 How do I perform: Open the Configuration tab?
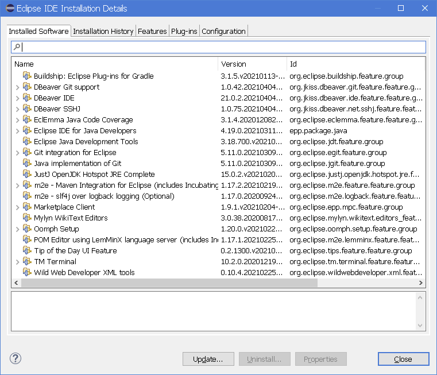(x=223, y=31)
